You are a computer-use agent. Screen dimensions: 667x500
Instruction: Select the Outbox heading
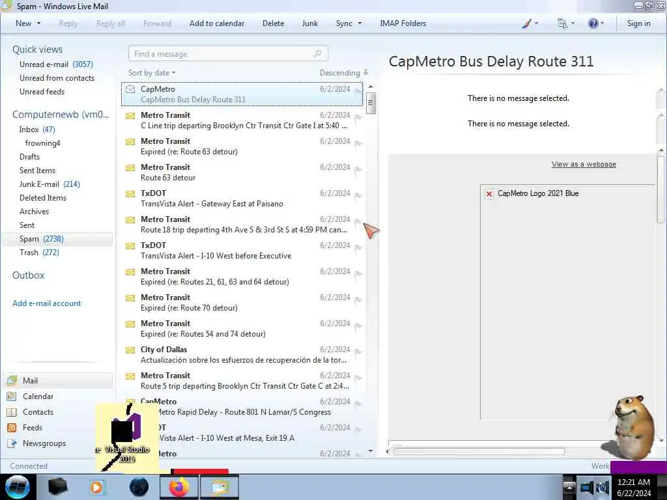coord(29,275)
